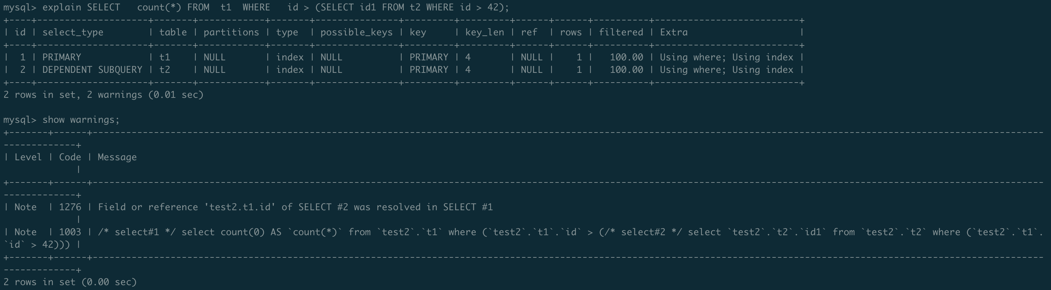Select the "possible_keys" column header

[x=356, y=33]
